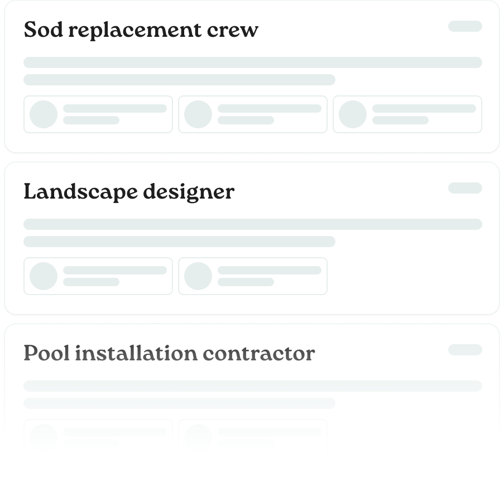This screenshot has width=504, height=487.
Task: Toggle the switch on the Landscape designer card
Action: click(x=465, y=188)
